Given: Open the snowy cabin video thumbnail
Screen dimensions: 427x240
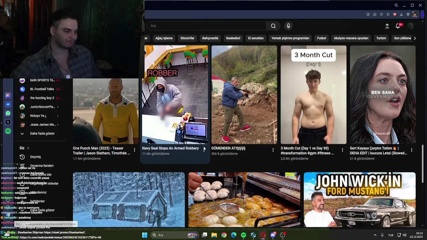Looking at the screenshot, I should pos(129,200).
